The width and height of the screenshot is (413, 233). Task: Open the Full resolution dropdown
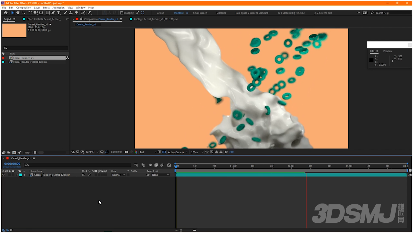148,152
